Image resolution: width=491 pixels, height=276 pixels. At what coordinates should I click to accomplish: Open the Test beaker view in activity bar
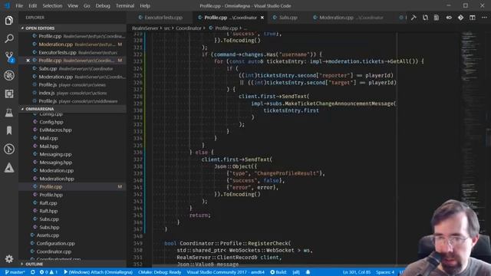click(x=9, y=113)
